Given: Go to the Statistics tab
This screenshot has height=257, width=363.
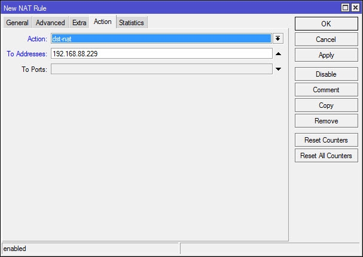Looking at the screenshot, I should tap(131, 23).
